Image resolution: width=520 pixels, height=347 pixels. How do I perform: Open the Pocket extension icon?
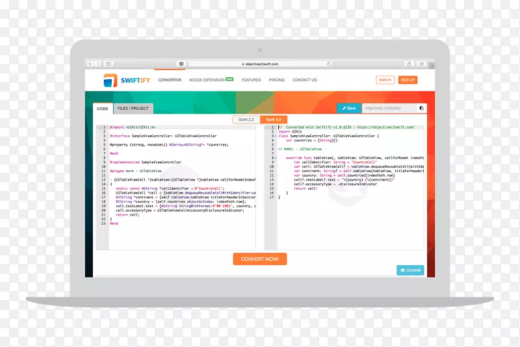click(181, 64)
